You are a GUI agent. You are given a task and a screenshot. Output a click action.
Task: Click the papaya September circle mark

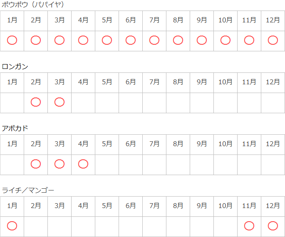pyautogui.click(x=202, y=40)
